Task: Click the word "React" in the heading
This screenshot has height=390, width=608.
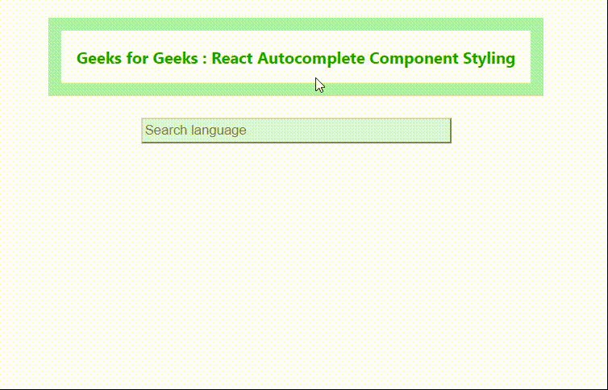Action: [233, 59]
